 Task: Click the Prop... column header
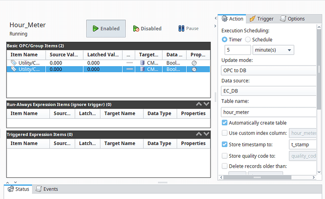point(198,55)
